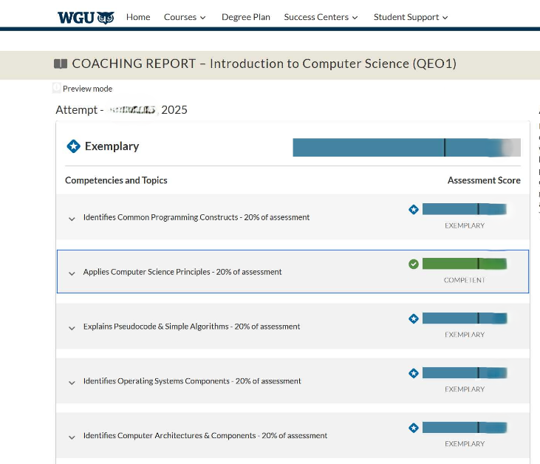Viewport: 540px width, 464px height.
Task: Click the star badge next to Exemplary heading
Action: point(73,146)
